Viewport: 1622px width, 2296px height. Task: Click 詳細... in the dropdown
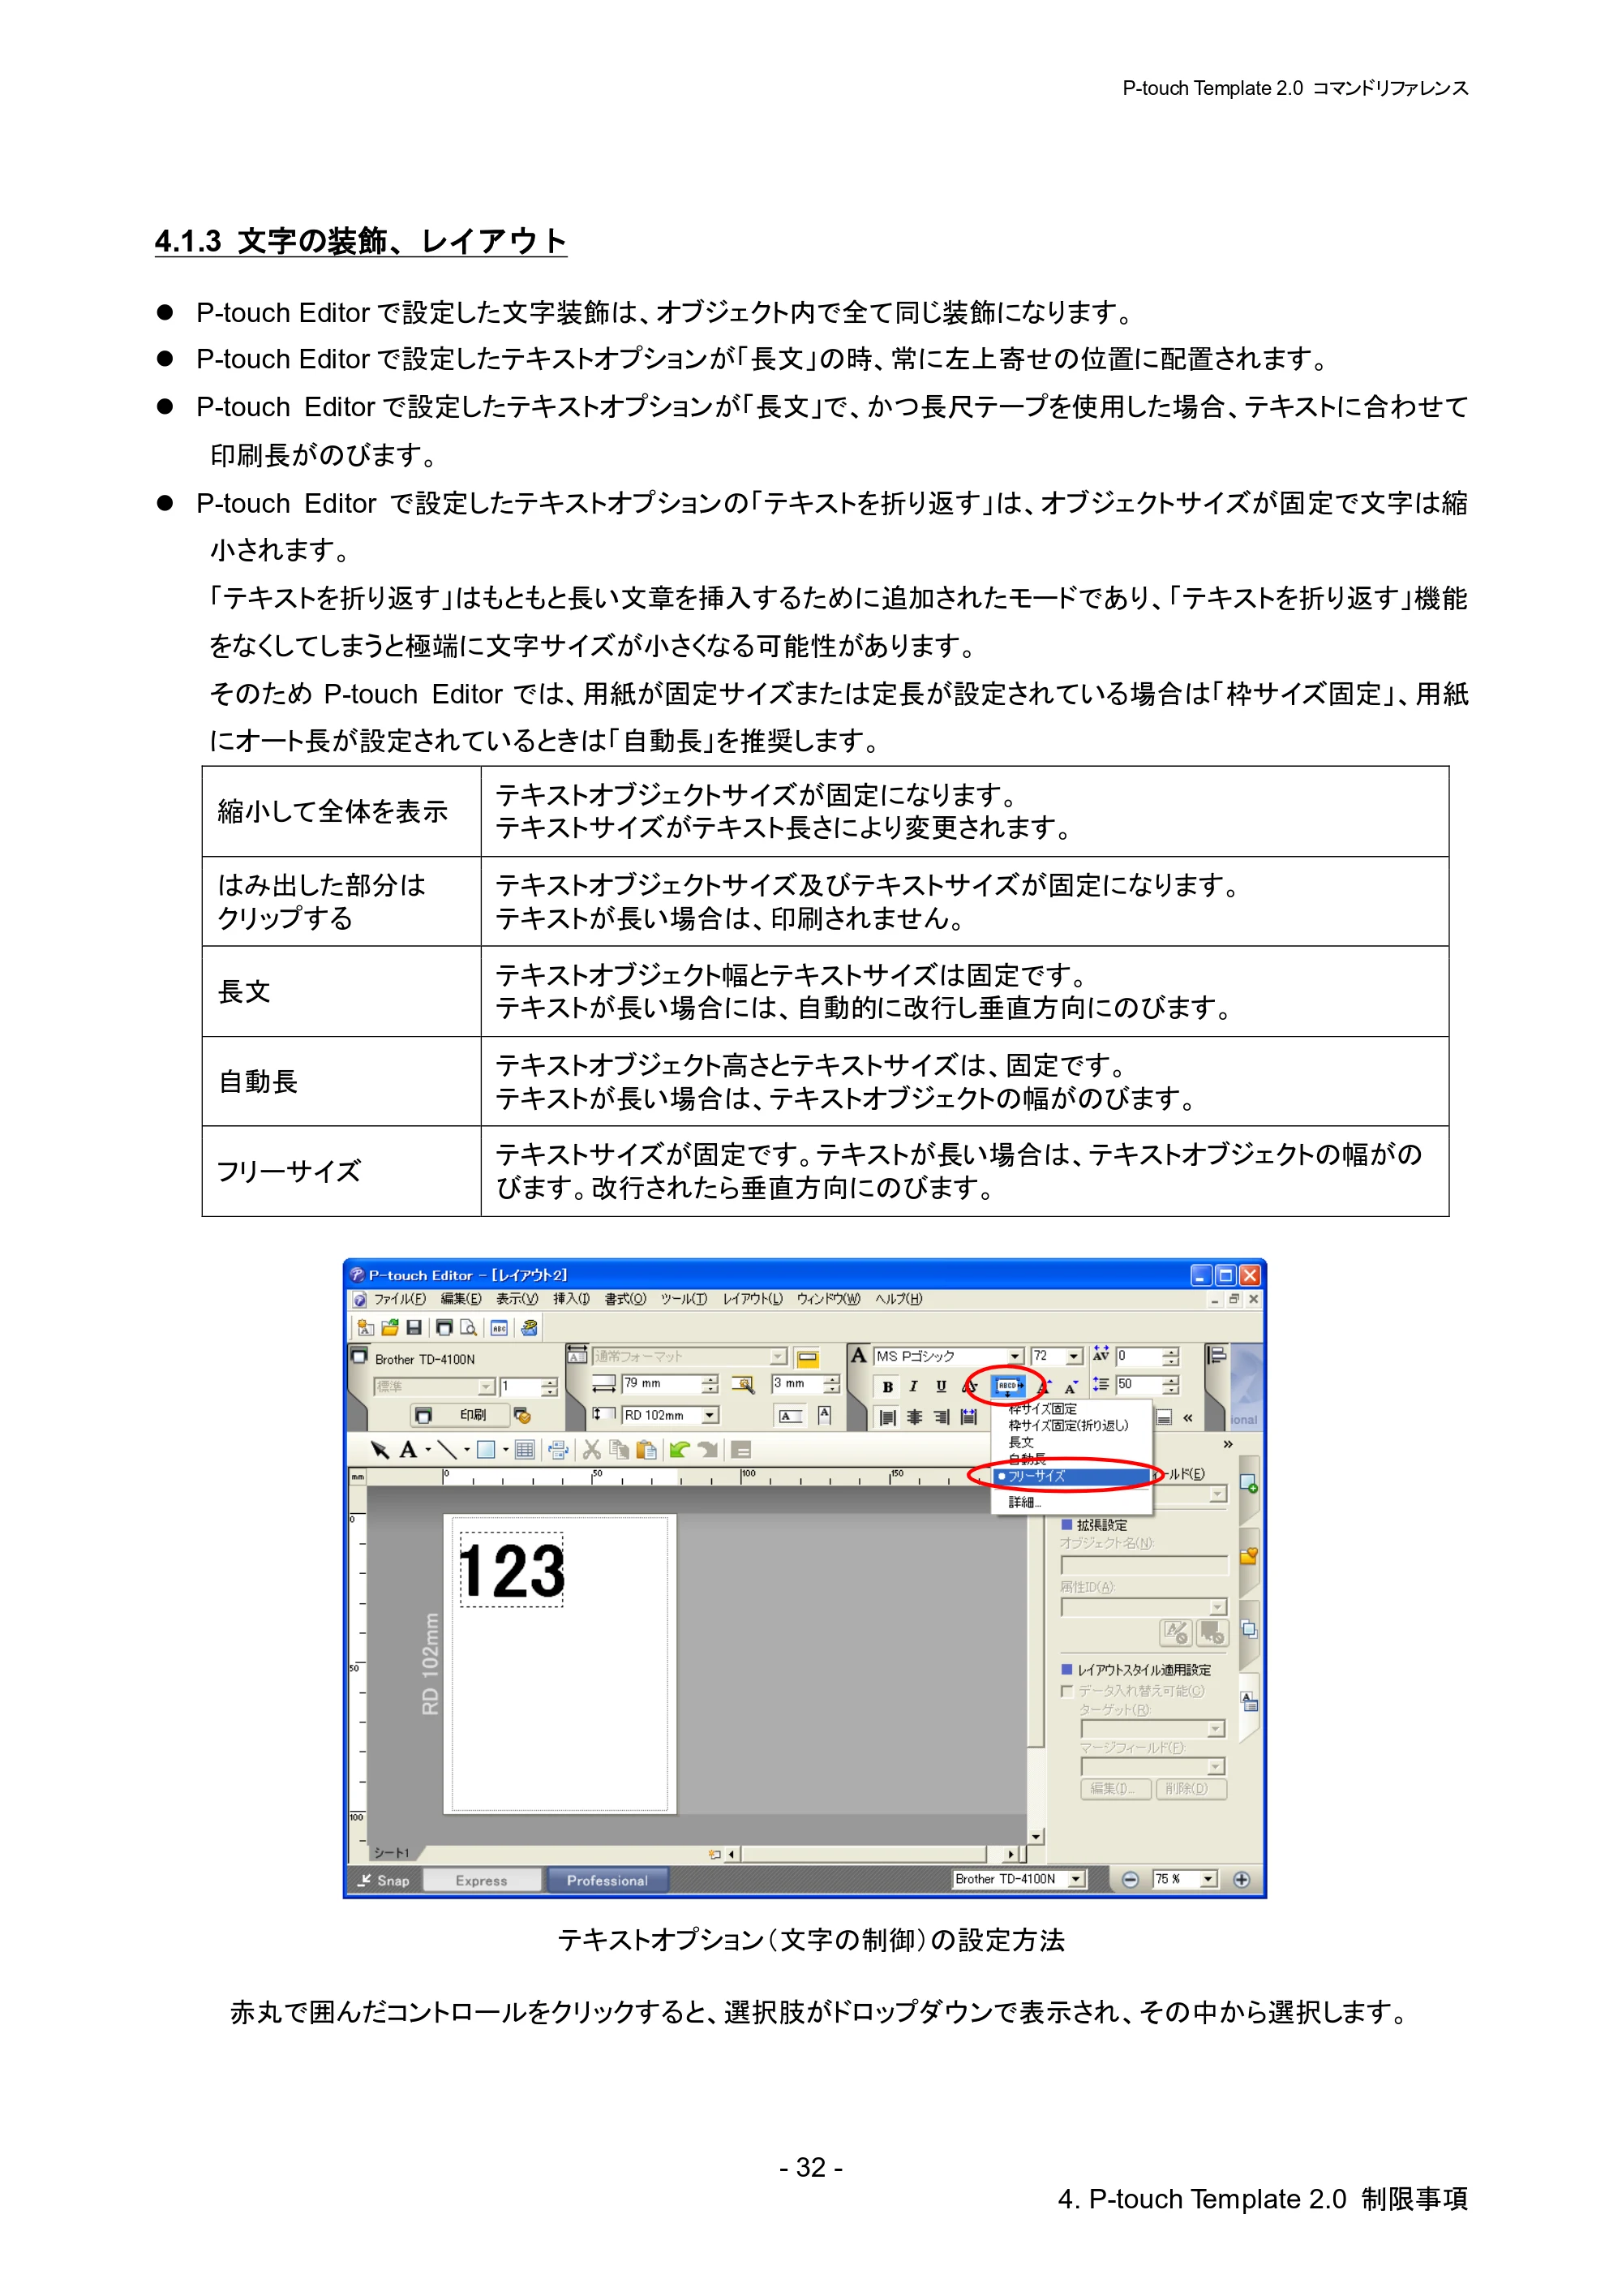tap(1024, 1502)
